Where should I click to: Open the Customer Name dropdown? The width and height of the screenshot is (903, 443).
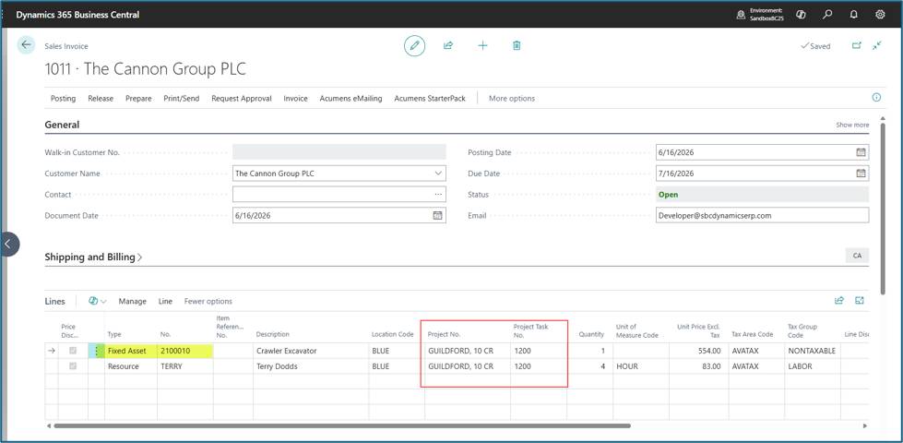(438, 174)
